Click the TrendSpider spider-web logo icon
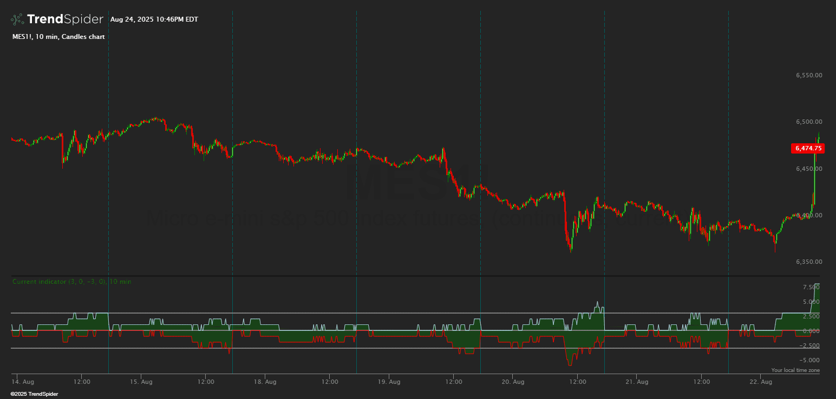 tap(17, 19)
